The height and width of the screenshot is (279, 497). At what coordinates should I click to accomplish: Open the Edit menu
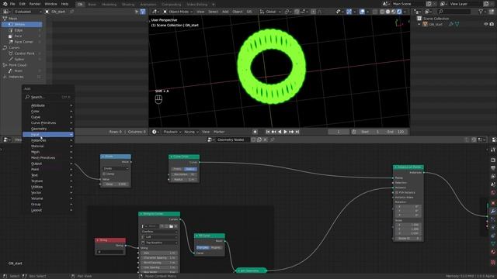(23, 4)
